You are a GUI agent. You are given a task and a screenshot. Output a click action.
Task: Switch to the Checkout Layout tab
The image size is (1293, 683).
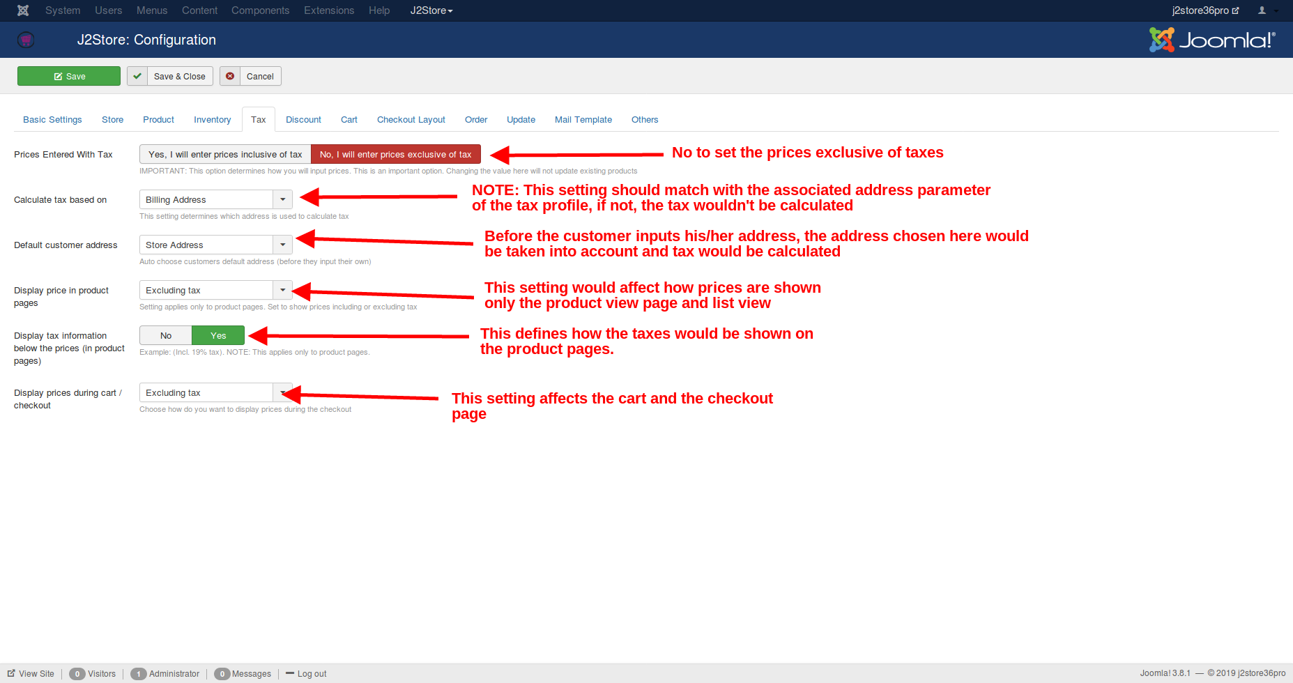(x=411, y=120)
